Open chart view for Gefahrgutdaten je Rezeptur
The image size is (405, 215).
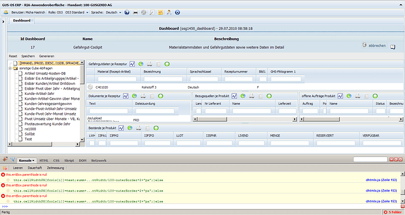[132, 64]
